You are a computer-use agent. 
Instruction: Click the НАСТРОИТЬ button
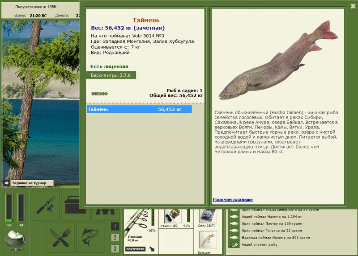click(x=135, y=249)
